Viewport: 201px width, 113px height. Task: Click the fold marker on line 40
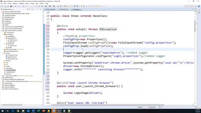coord(50,83)
